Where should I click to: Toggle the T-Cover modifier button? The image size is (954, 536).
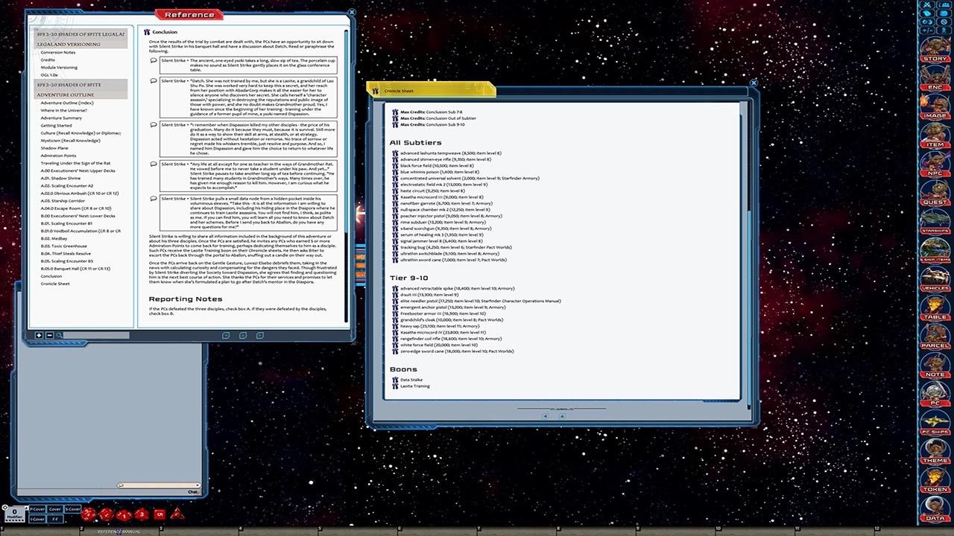tap(37, 519)
